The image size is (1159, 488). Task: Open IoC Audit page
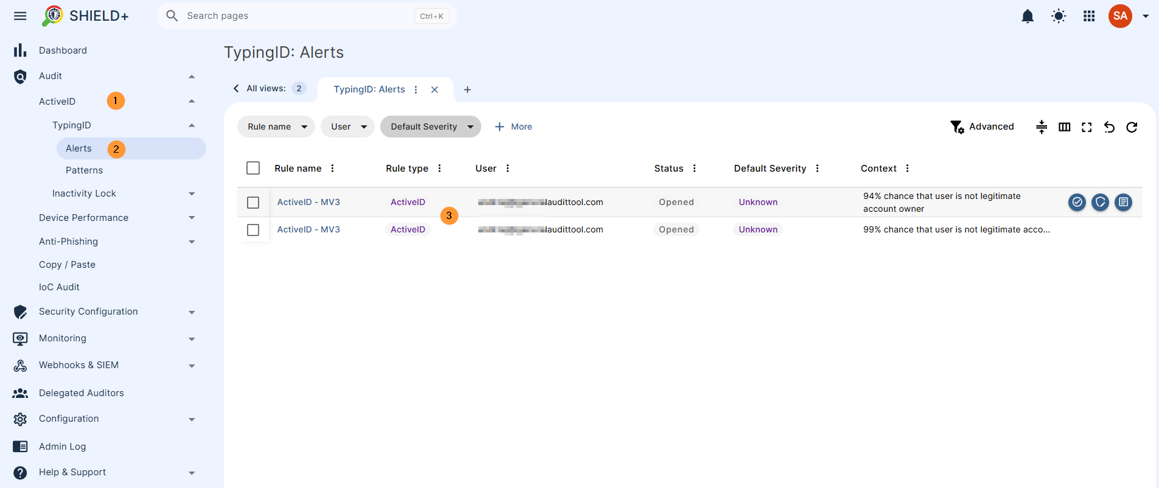tap(59, 287)
